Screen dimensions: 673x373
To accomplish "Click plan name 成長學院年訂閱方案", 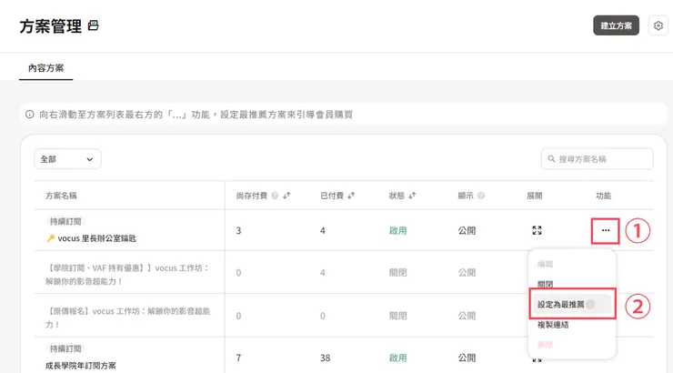I will pyautogui.click(x=81, y=366).
